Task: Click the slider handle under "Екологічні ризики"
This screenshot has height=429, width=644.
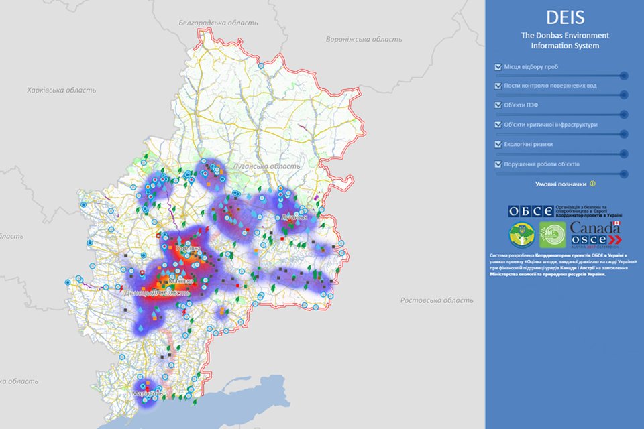Action: (x=624, y=154)
